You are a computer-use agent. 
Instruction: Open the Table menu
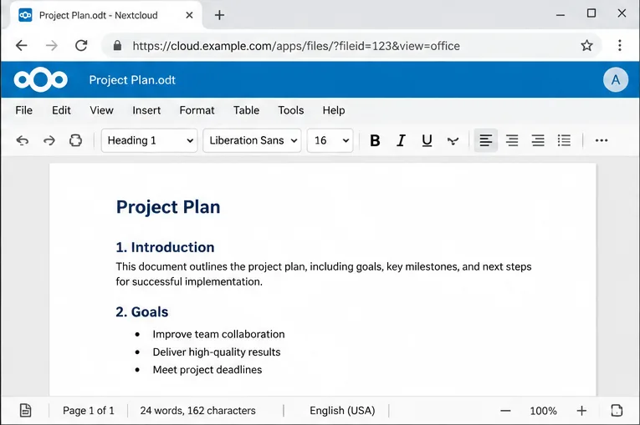coord(246,110)
